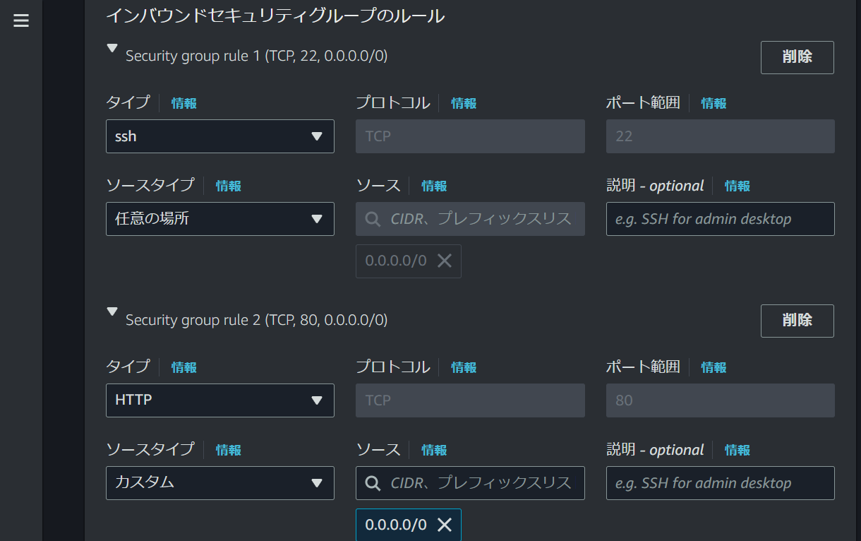The height and width of the screenshot is (541, 861).
Task: Click the search icon in rule 2 source field
Action: [373, 483]
